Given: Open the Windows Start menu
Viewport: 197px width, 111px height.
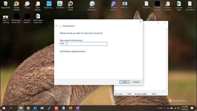Looking at the screenshot, I should (4, 108).
